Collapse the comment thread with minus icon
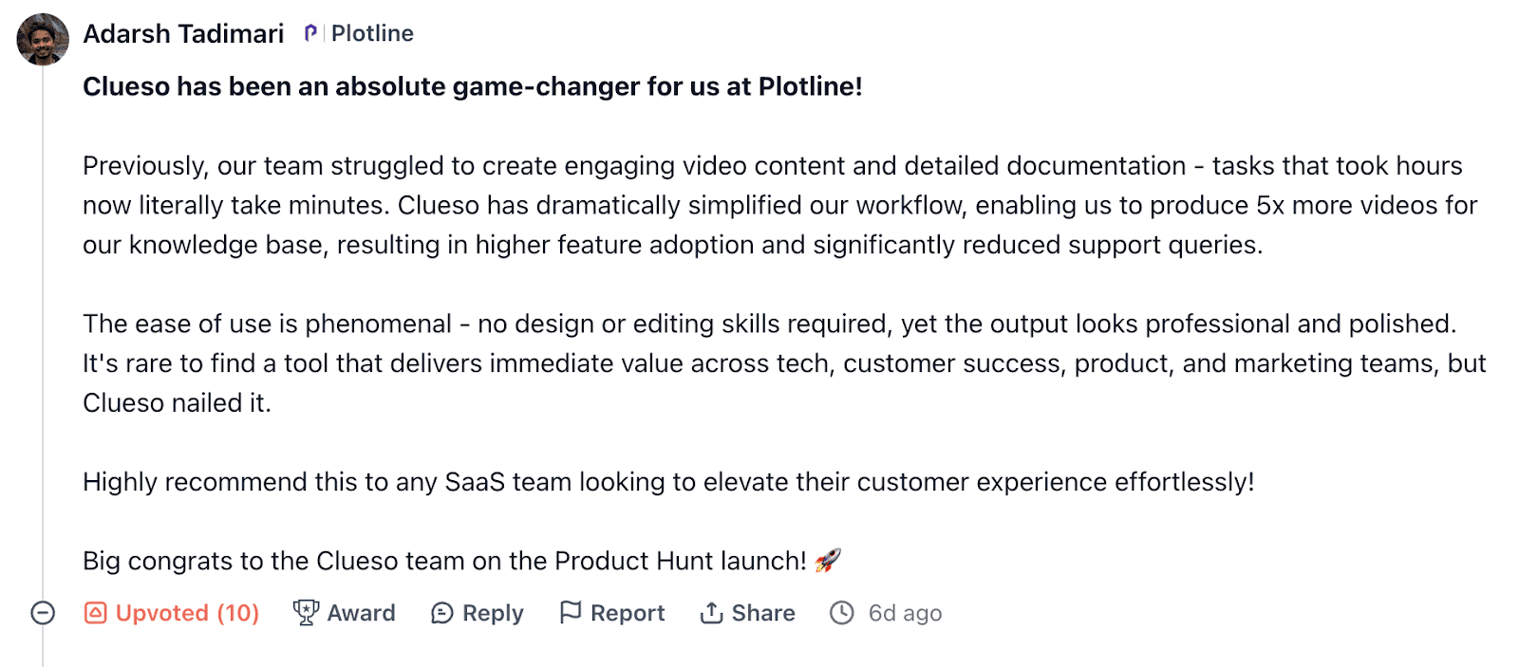This screenshot has width=1519, height=667. (x=43, y=613)
